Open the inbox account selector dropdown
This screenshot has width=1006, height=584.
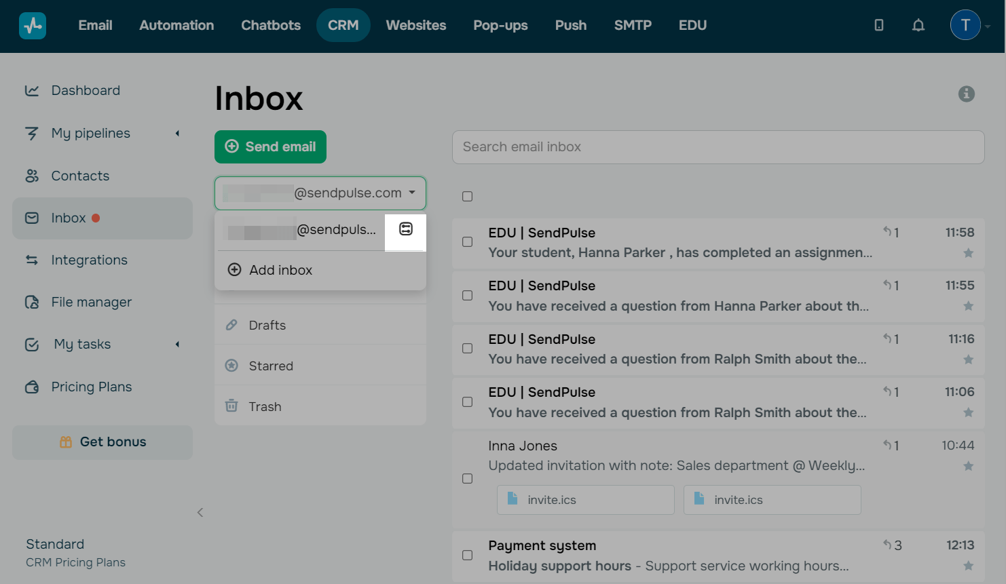click(x=320, y=193)
